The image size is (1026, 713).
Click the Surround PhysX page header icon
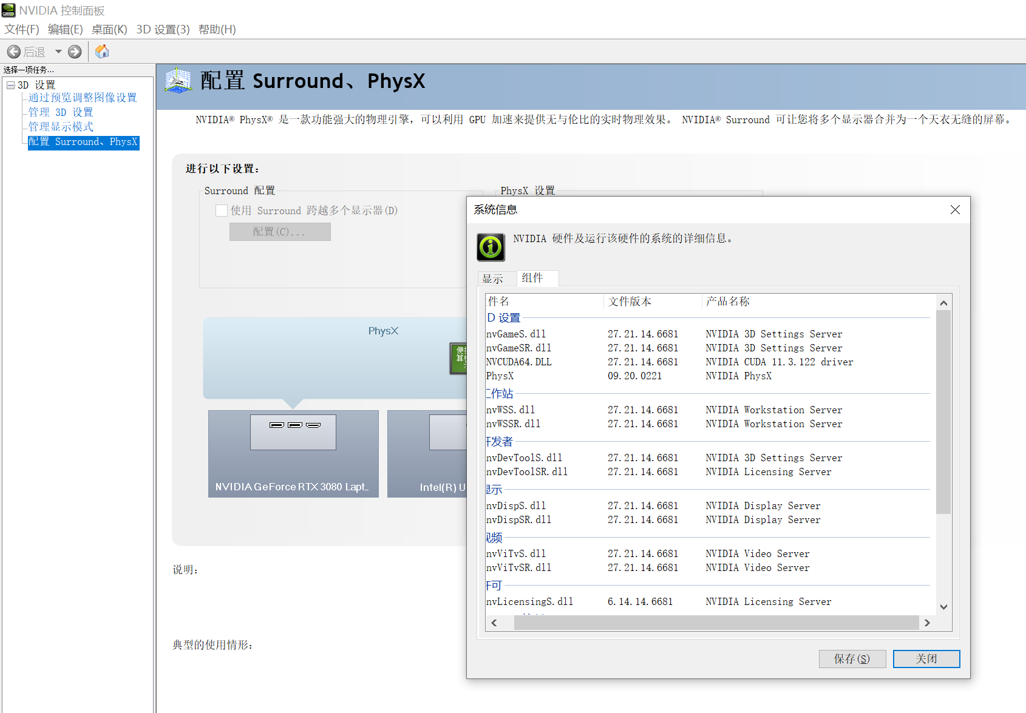point(178,81)
